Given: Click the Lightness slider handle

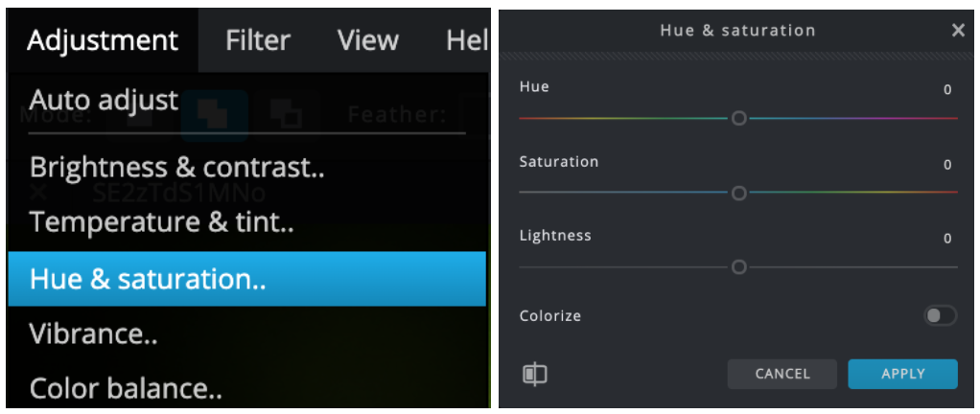Looking at the screenshot, I should coord(738,267).
